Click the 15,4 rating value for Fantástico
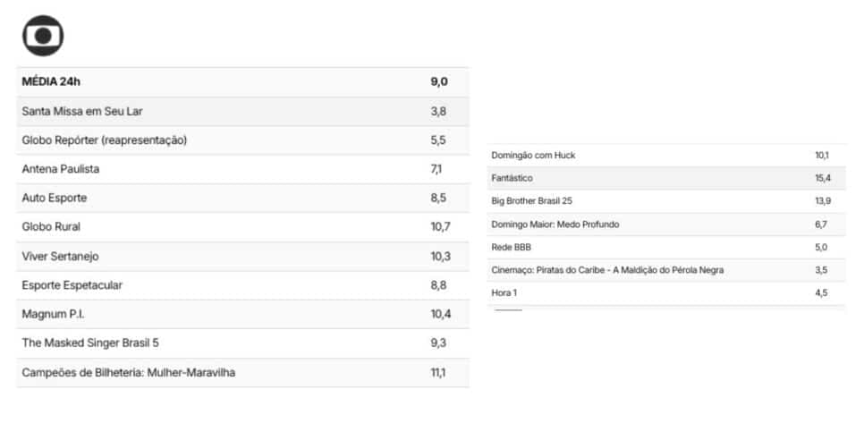 click(823, 179)
